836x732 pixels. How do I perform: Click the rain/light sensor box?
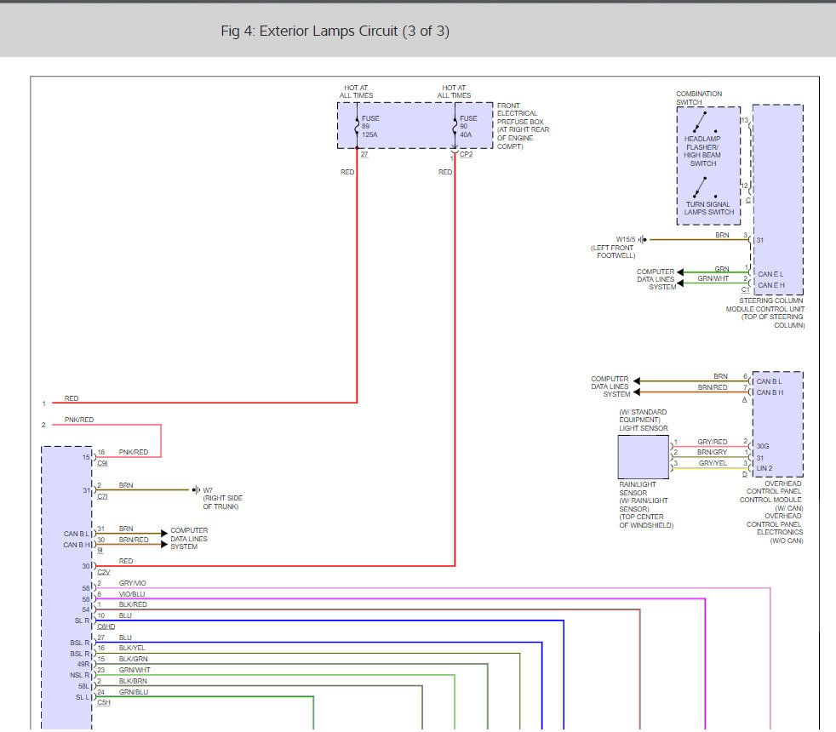click(643, 457)
